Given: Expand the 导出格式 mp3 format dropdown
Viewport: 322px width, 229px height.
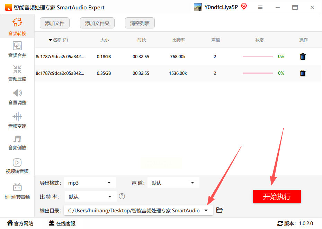Looking at the screenshot, I should [90, 183].
